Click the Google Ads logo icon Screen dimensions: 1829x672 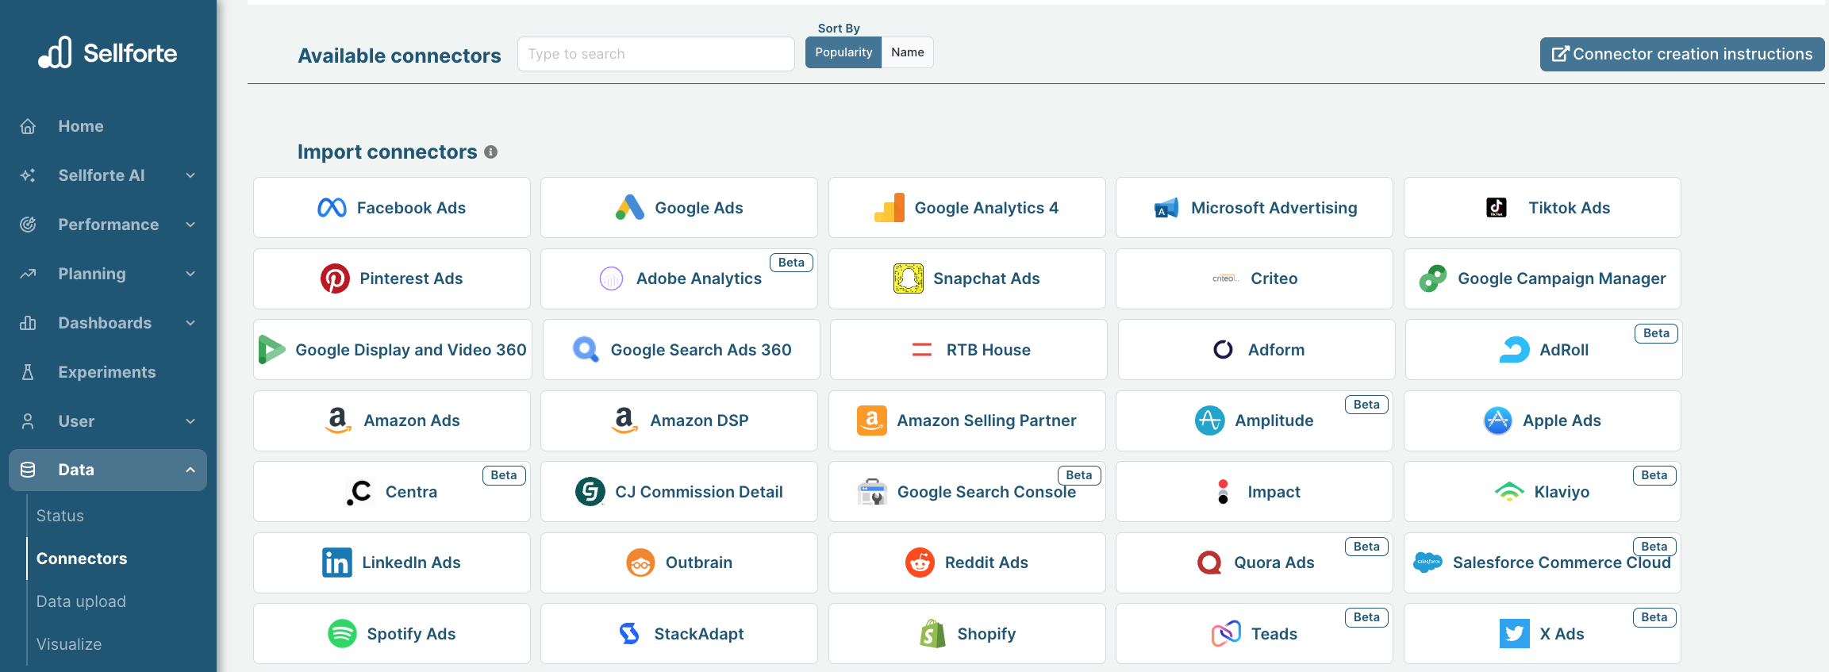pos(630,208)
